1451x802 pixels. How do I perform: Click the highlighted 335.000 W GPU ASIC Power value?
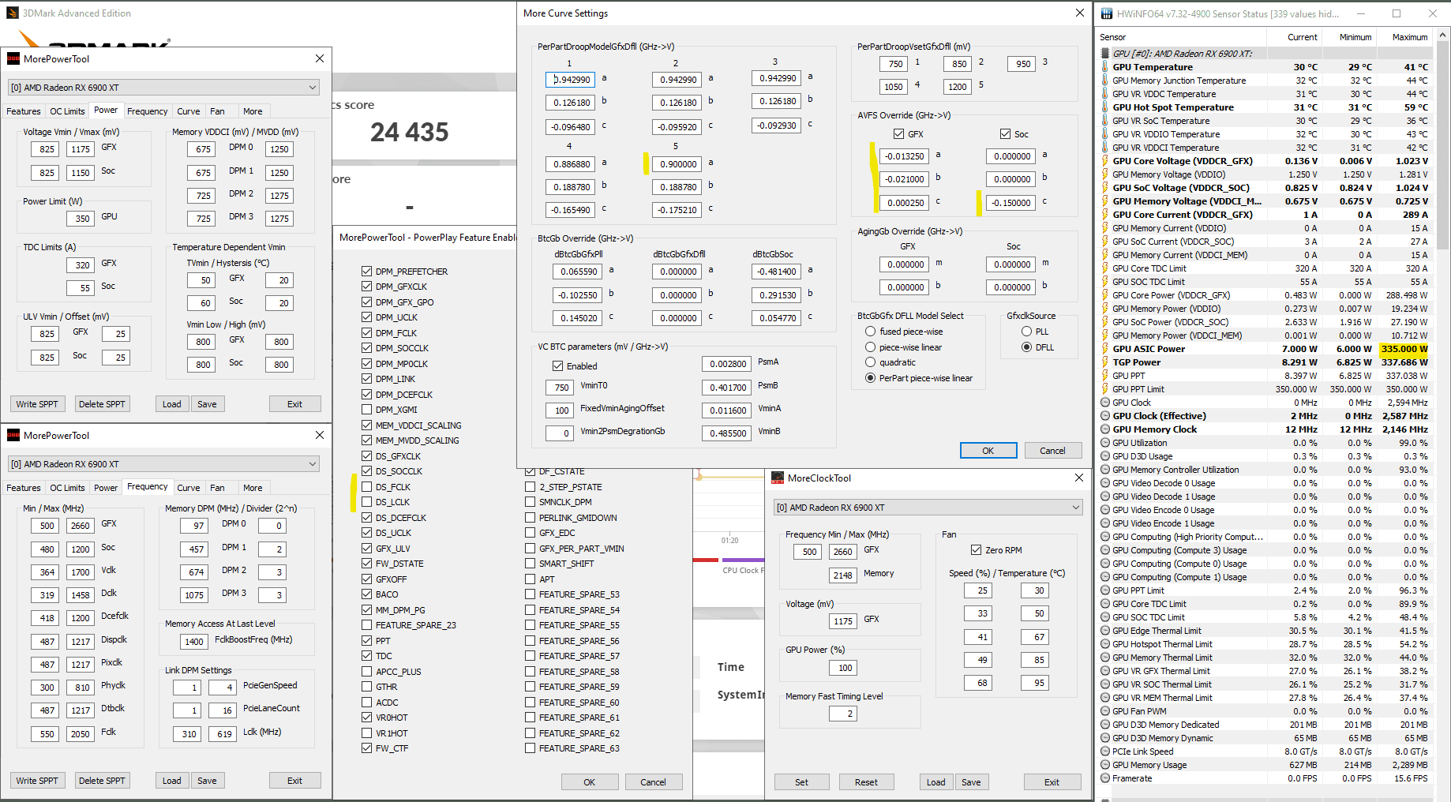click(1404, 349)
